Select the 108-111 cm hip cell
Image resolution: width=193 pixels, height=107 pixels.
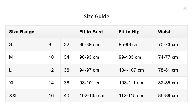[x=131, y=83]
